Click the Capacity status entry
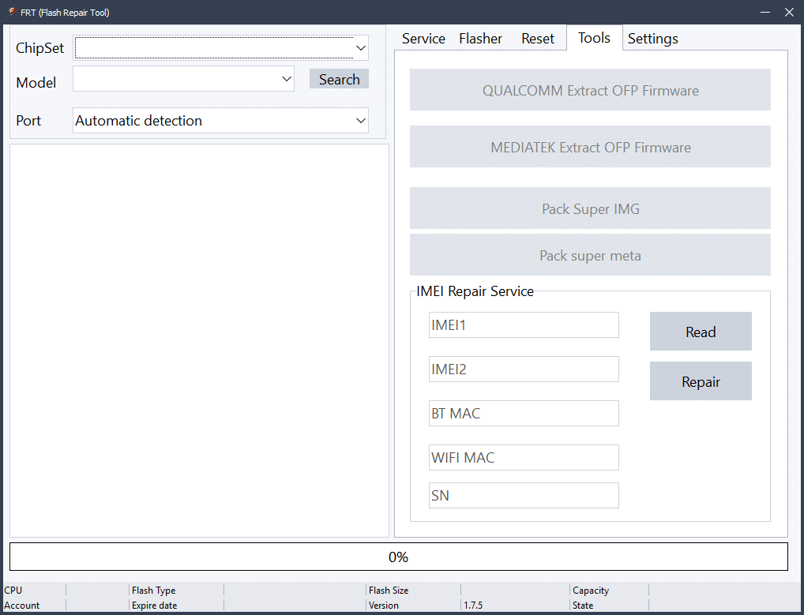This screenshot has height=615, width=804. [591, 590]
